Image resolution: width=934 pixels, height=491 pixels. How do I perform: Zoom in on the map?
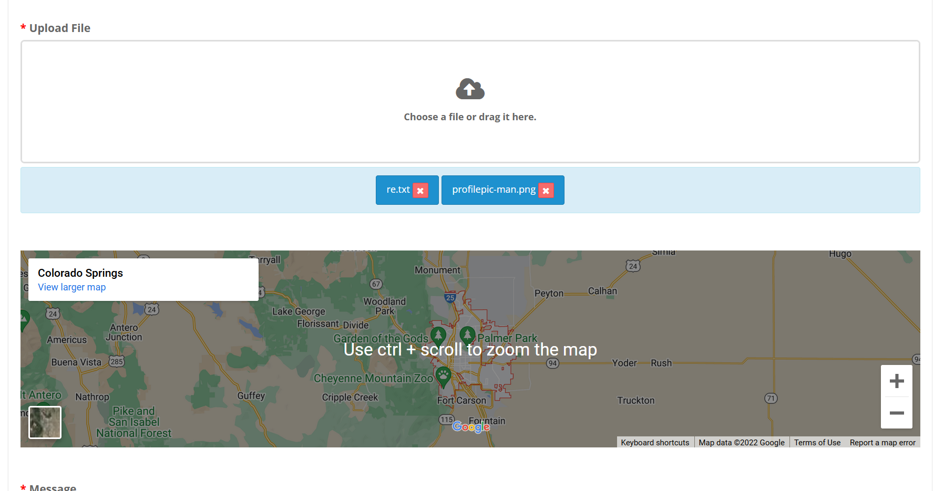[x=896, y=381]
